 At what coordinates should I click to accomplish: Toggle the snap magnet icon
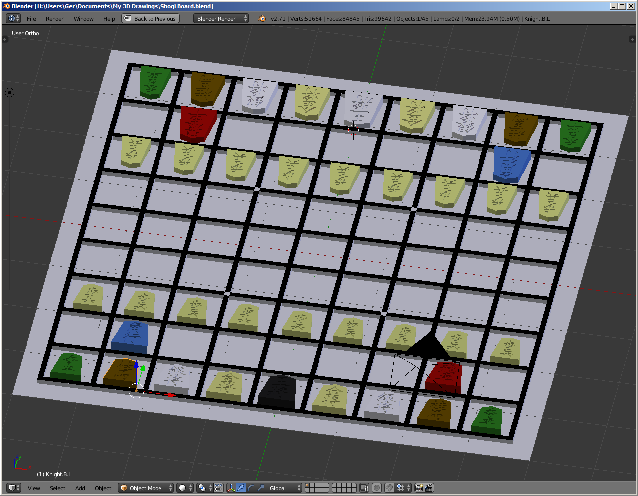(389, 488)
